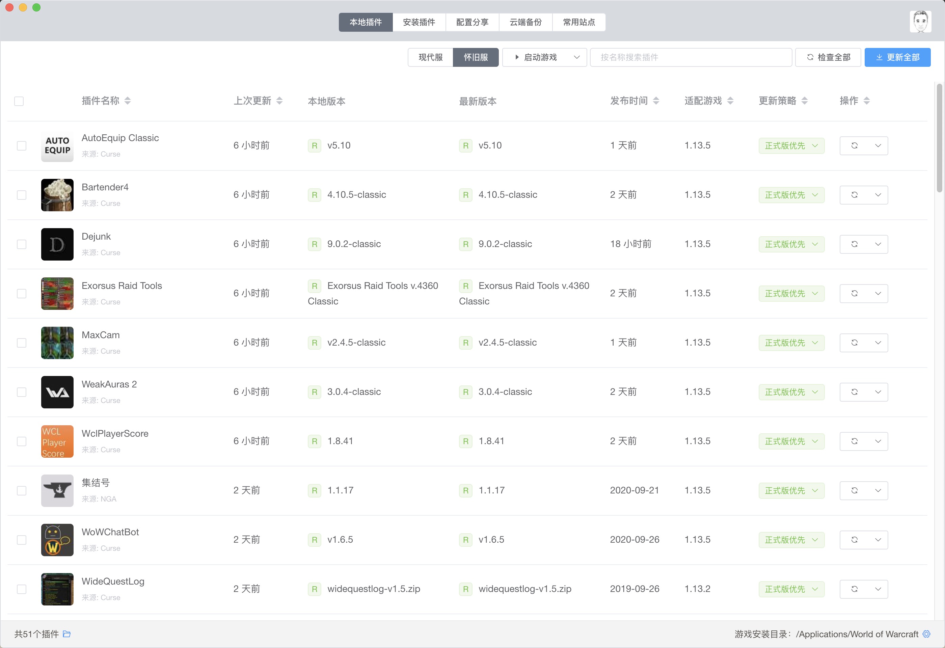Switch to 云端备份 tab

coord(525,22)
